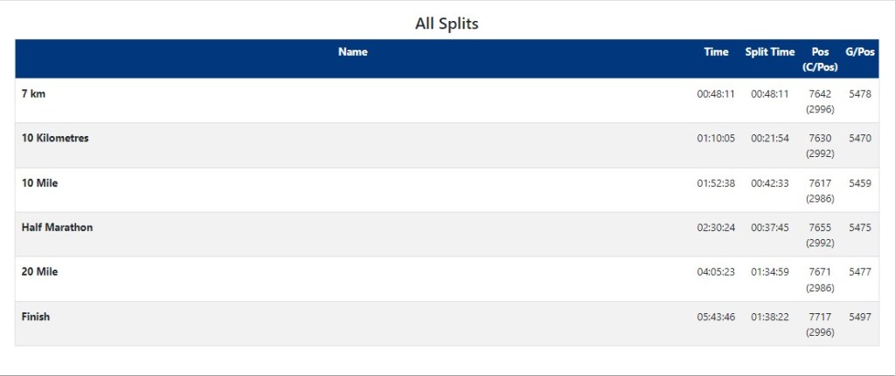Select the 7 km row label
This screenshot has width=895, height=376.
[33, 94]
